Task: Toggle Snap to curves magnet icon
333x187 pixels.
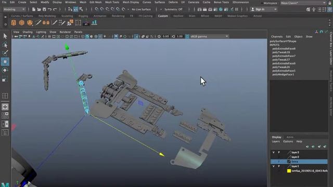Action: coord(102,9)
